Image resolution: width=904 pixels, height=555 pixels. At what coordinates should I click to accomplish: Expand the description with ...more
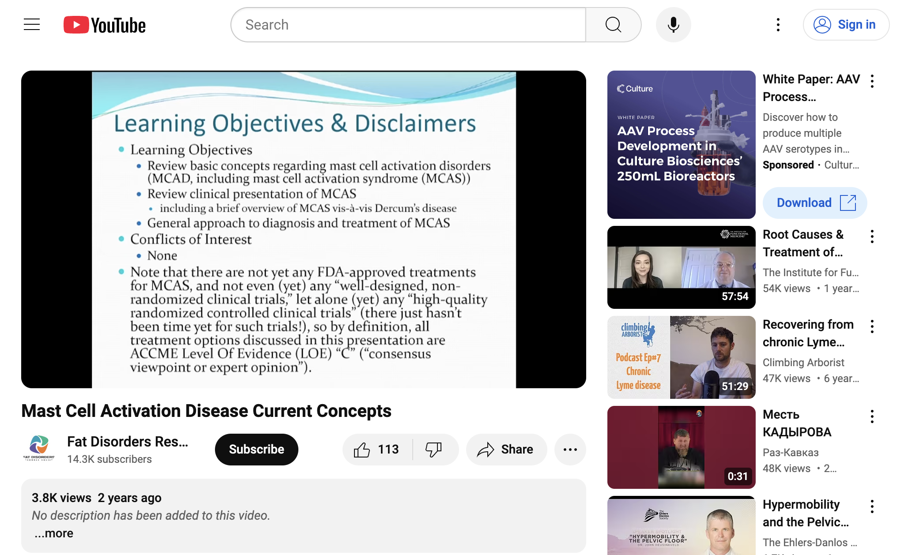(x=54, y=533)
